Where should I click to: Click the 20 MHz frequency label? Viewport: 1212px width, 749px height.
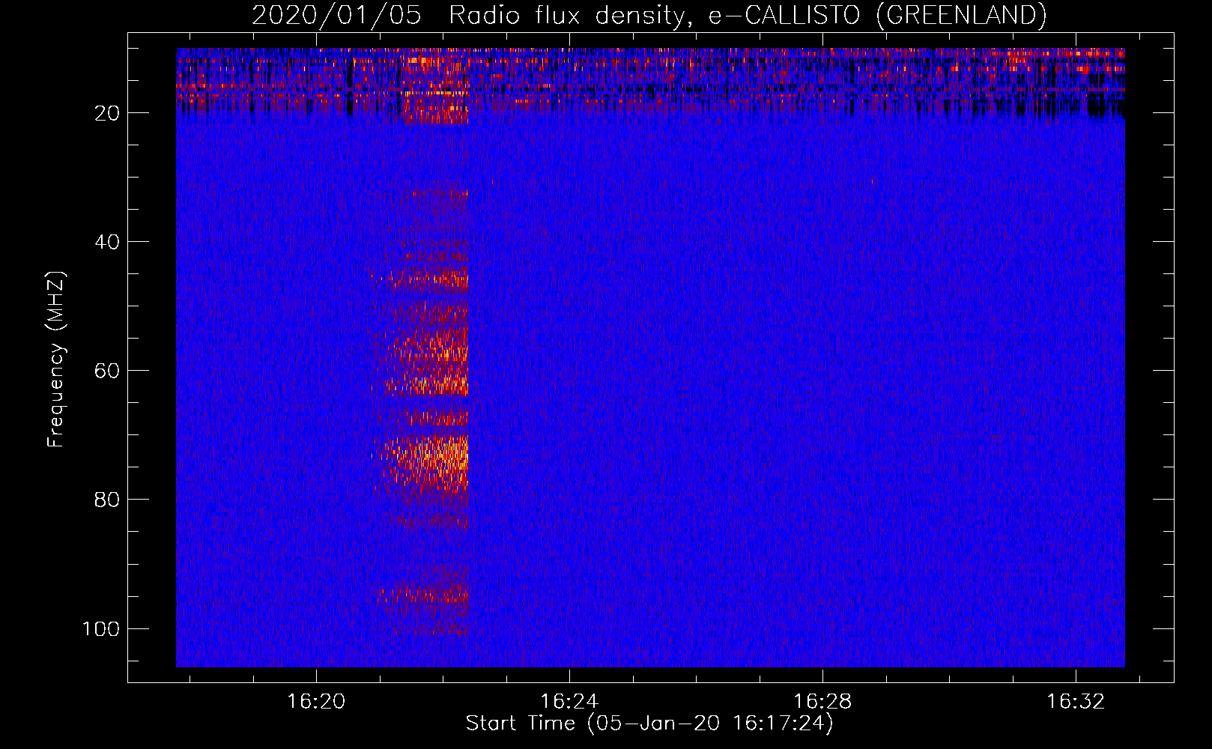pos(107,113)
